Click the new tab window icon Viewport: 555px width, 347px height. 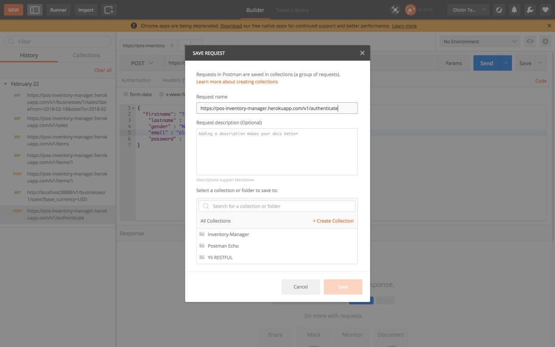(109, 10)
